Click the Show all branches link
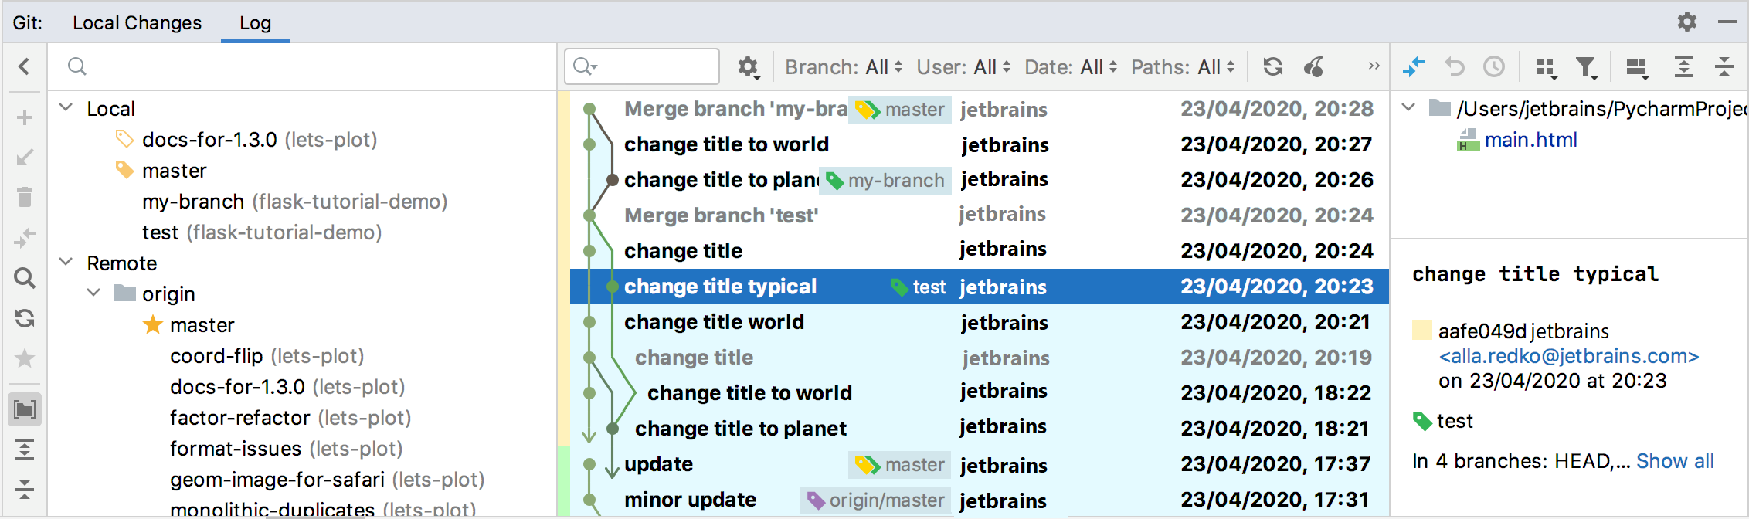The width and height of the screenshot is (1749, 519). pyautogui.click(x=1675, y=461)
